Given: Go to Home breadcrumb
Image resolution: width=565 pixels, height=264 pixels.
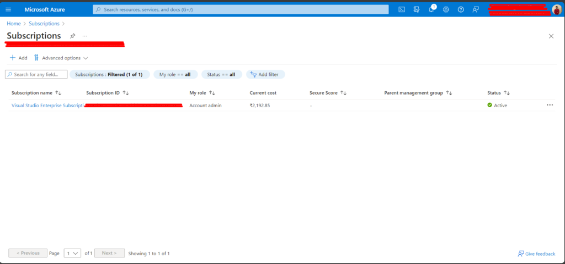Looking at the screenshot, I should click(x=14, y=23).
